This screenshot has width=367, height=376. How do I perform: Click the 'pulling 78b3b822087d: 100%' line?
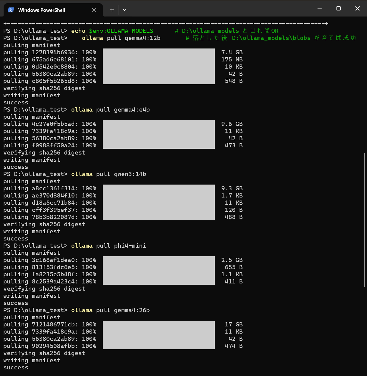(x=50, y=217)
